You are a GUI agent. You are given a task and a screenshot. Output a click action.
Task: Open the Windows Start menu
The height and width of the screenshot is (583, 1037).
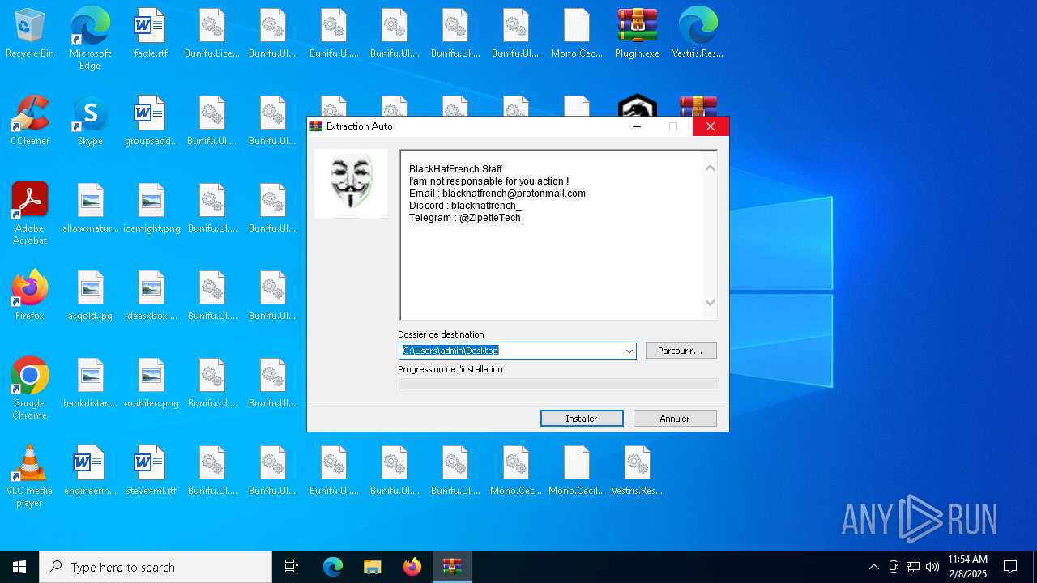(19, 567)
